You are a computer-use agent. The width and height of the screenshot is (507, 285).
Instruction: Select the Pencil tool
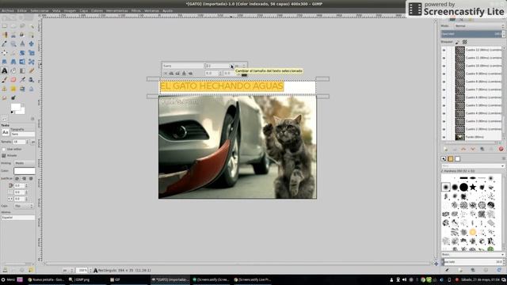[32, 70]
